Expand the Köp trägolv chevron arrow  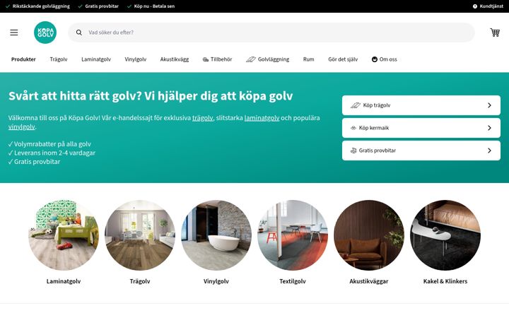pos(489,105)
